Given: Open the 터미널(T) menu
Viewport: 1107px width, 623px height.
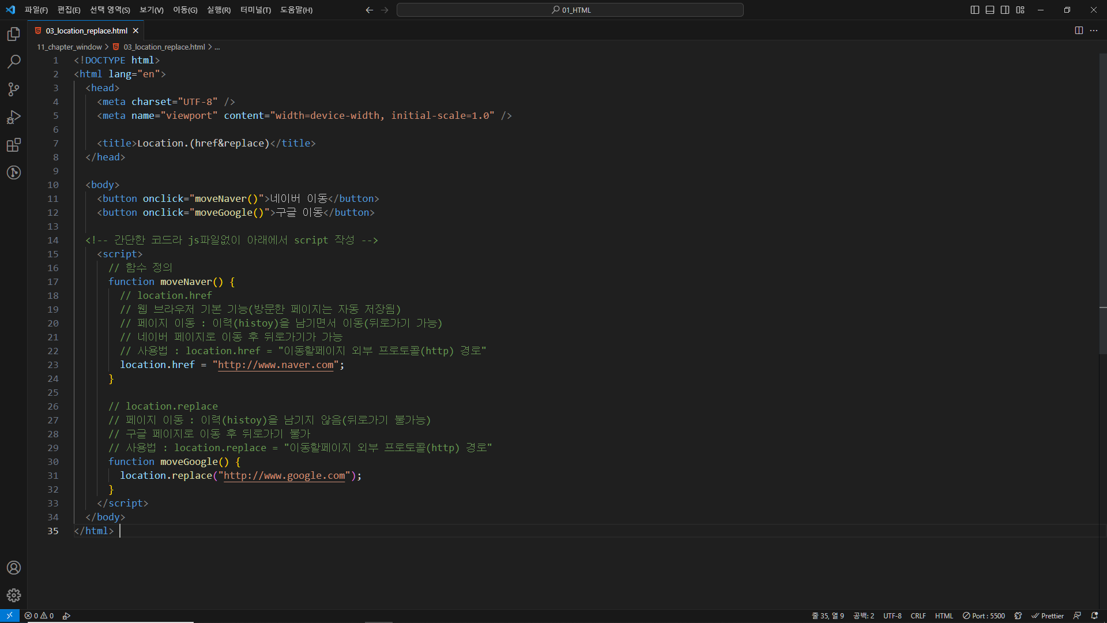Looking at the screenshot, I should tap(255, 10).
